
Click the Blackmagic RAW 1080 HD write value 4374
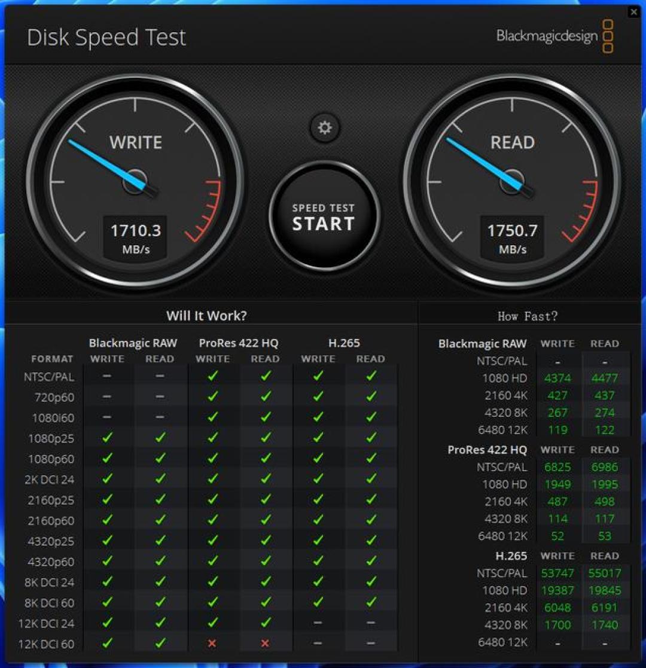(x=557, y=379)
